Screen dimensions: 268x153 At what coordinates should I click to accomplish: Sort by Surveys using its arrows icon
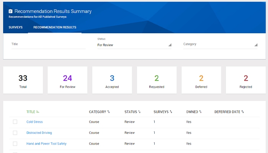coord(171,112)
